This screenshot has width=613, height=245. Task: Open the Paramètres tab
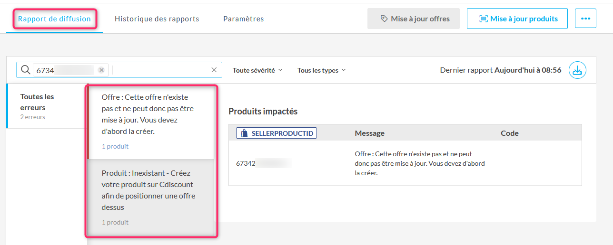243,19
